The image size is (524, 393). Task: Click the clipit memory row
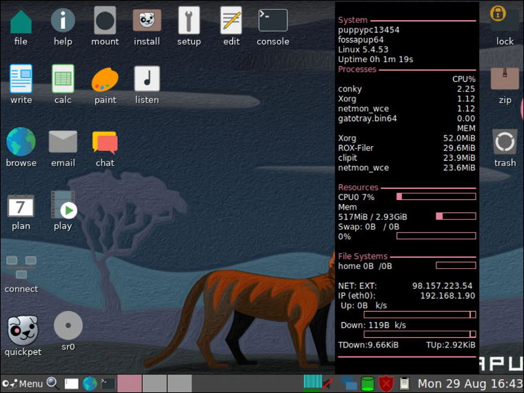406,158
